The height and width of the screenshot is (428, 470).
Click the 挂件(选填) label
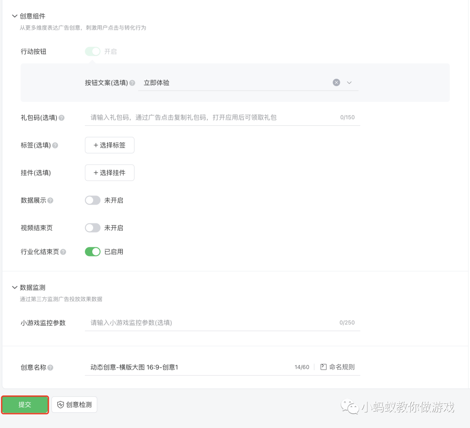point(36,173)
